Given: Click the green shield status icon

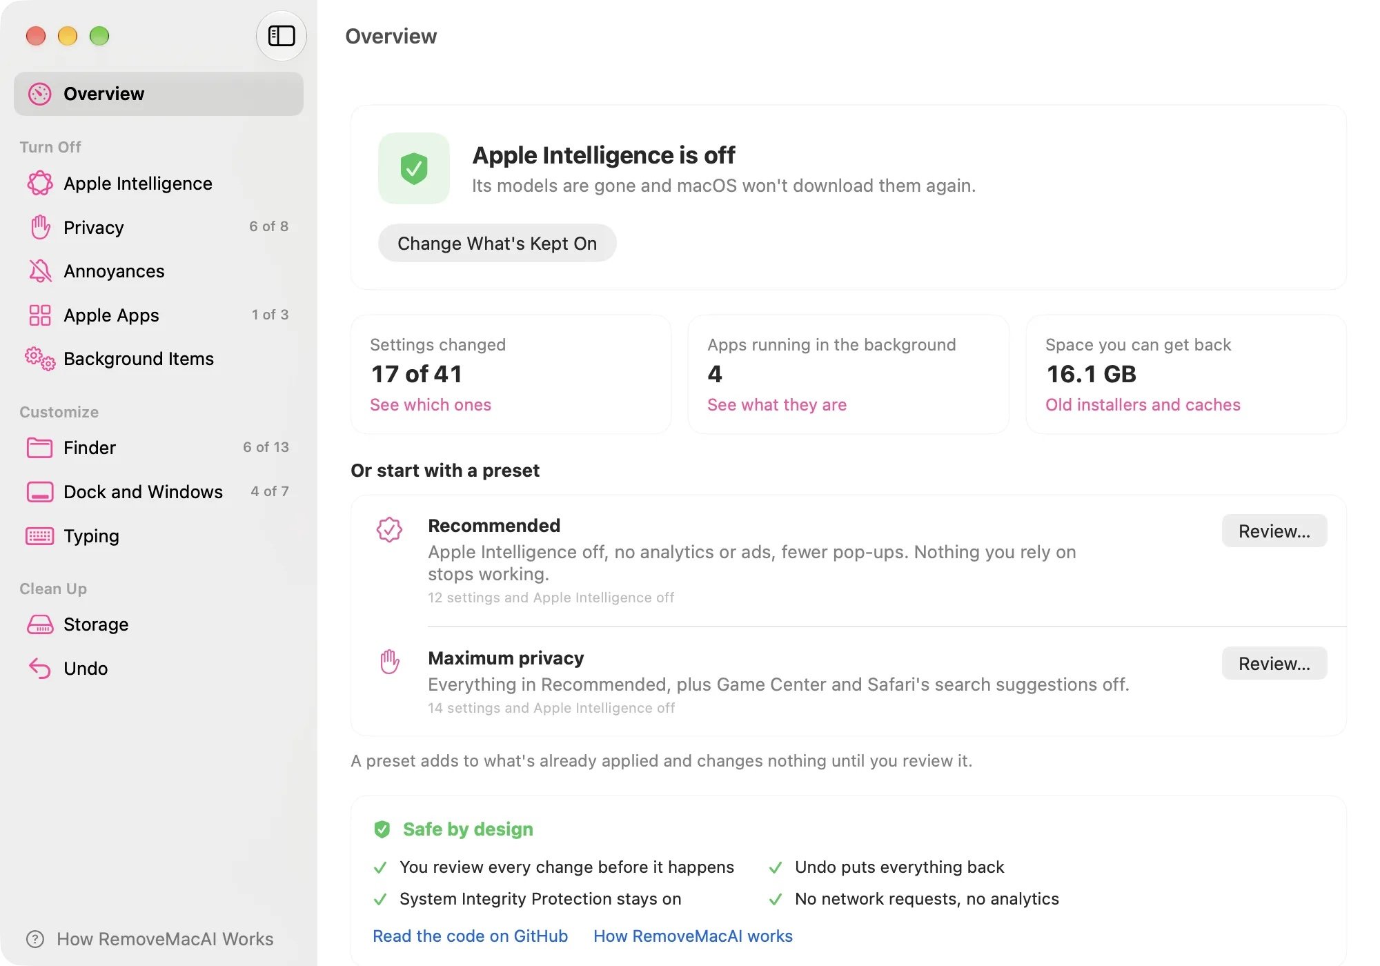Looking at the screenshot, I should [414, 168].
